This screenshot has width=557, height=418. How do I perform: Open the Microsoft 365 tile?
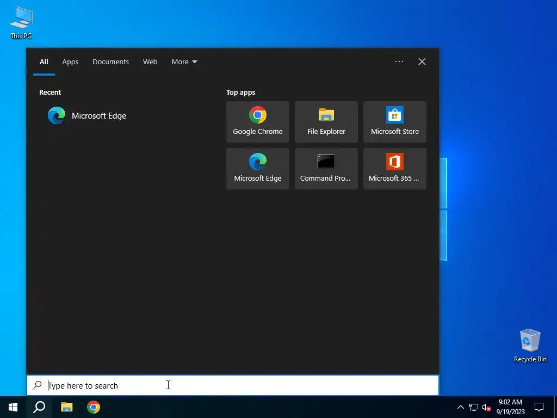click(x=395, y=169)
